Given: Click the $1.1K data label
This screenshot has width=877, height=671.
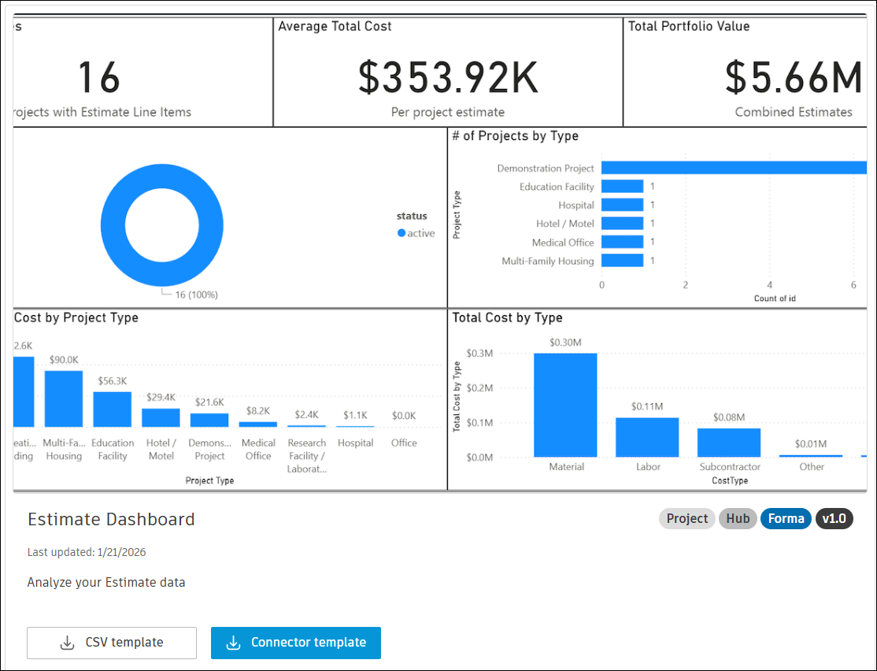Looking at the screenshot, I should (x=355, y=415).
